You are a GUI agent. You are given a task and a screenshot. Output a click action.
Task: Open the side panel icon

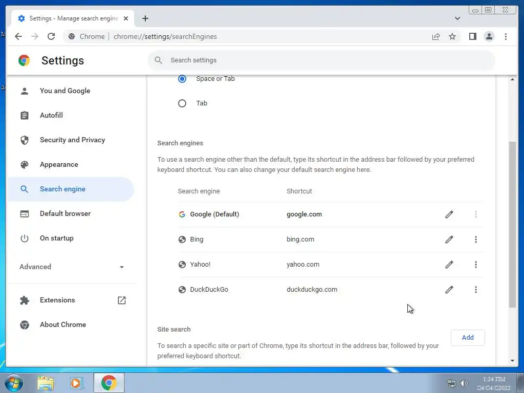[472, 36]
